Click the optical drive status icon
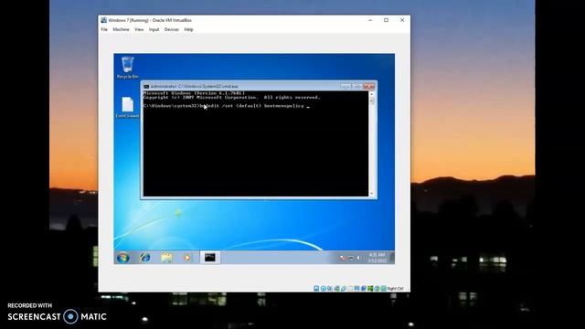The height and width of the screenshot is (329, 585). (324, 289)
